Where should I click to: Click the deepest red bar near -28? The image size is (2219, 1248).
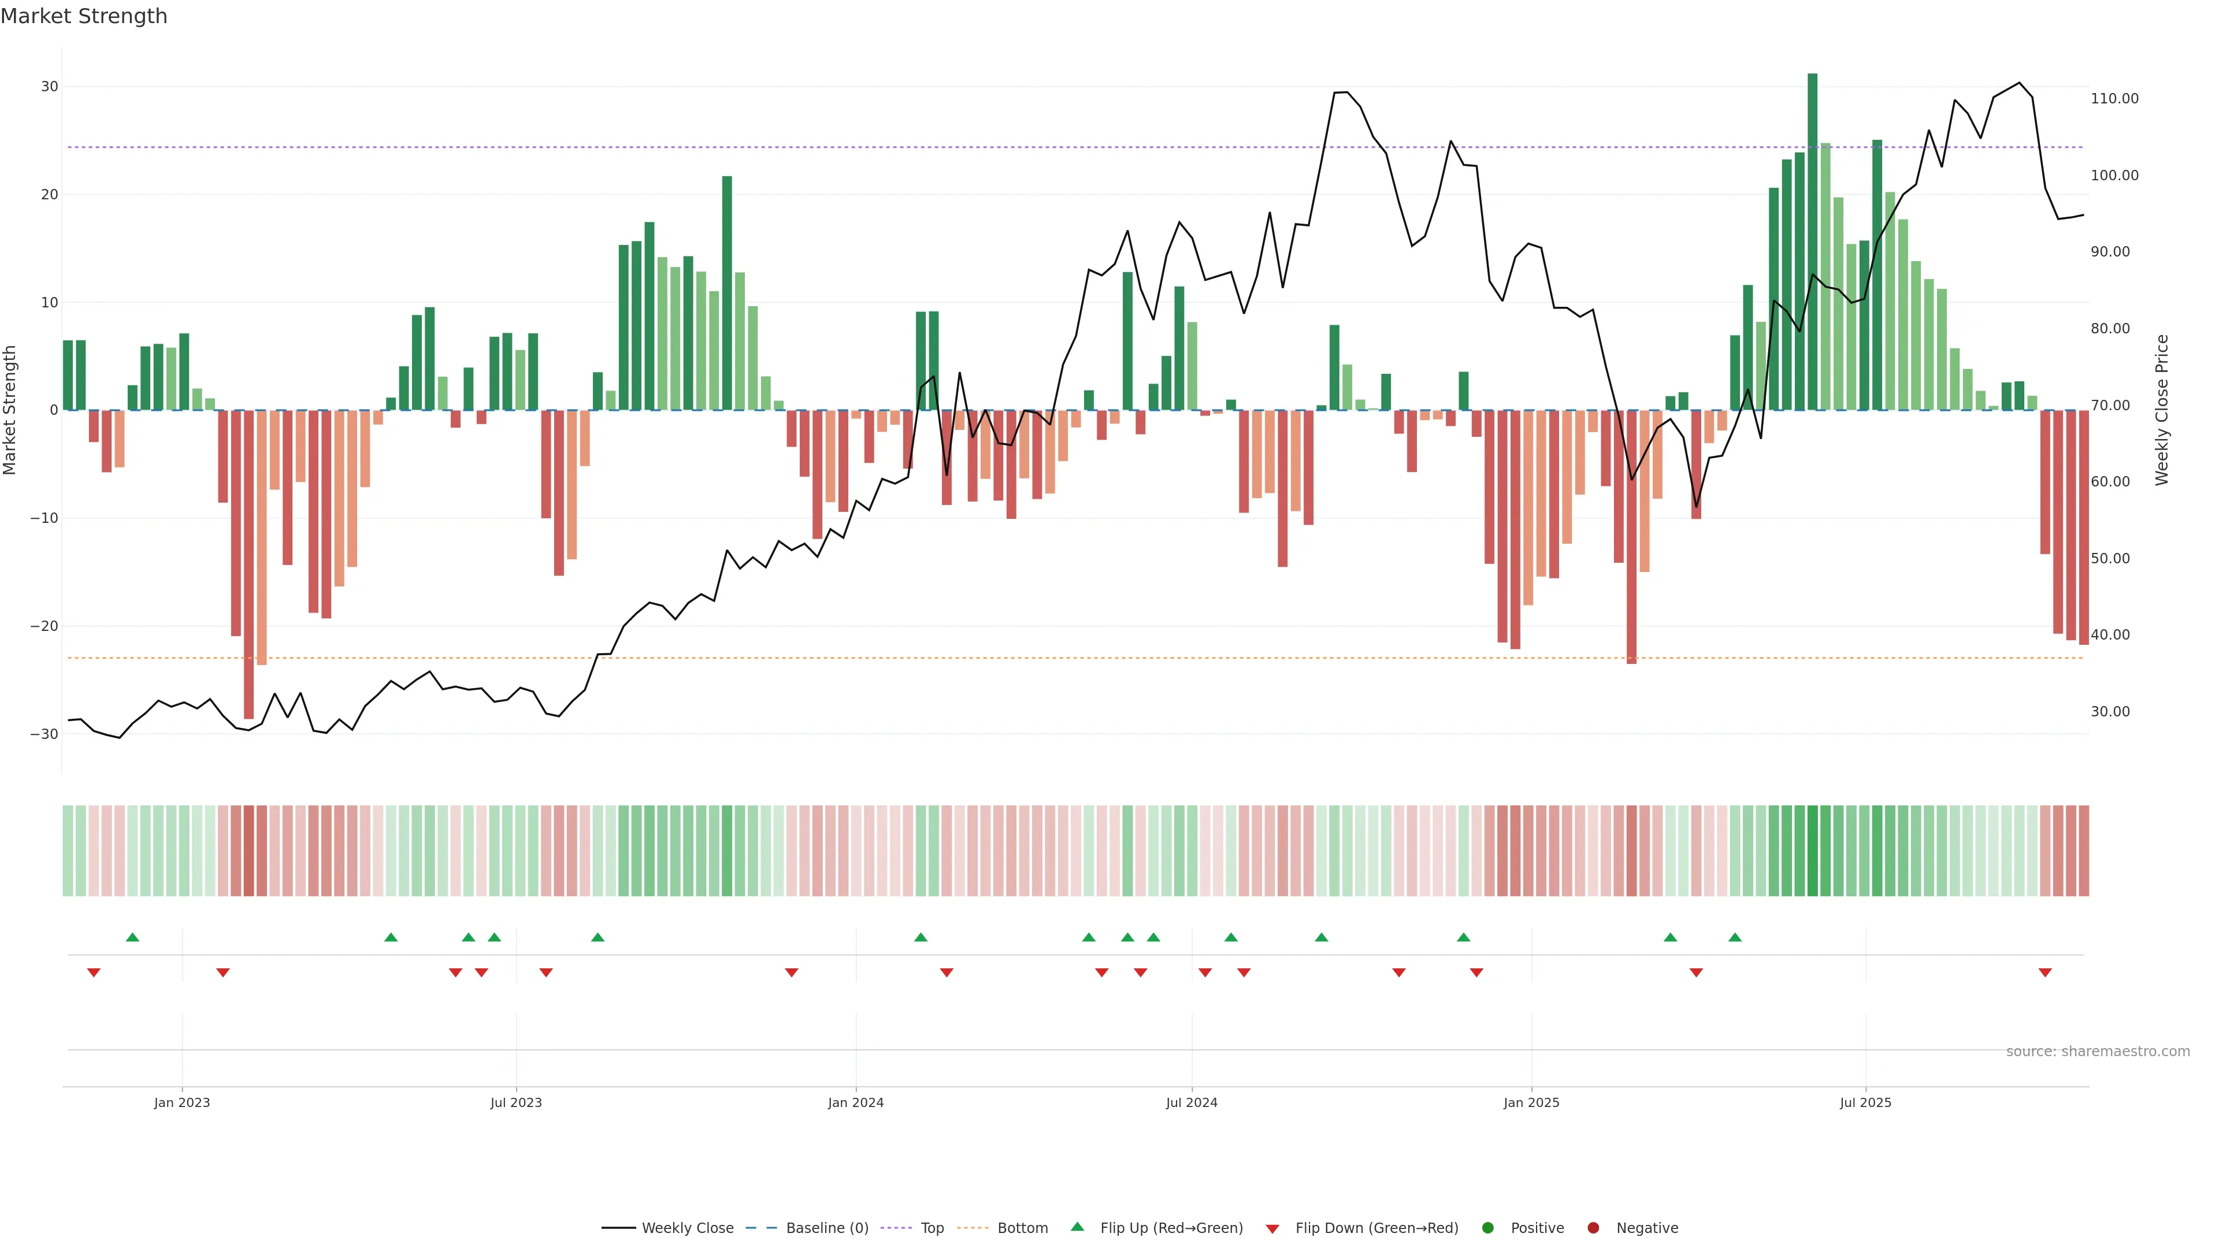pyautogui.click(x=249, y=564)
